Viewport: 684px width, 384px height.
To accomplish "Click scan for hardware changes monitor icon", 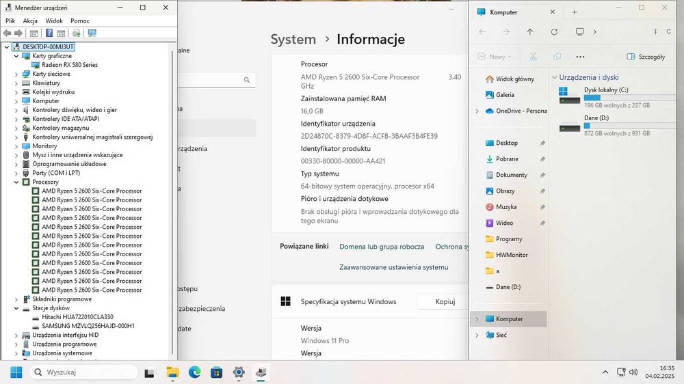I will pos(92,33).
